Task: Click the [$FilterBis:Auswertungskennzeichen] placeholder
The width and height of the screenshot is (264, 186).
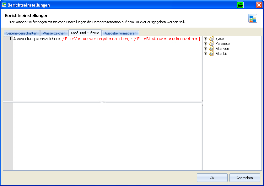Action: coord(167,39)
